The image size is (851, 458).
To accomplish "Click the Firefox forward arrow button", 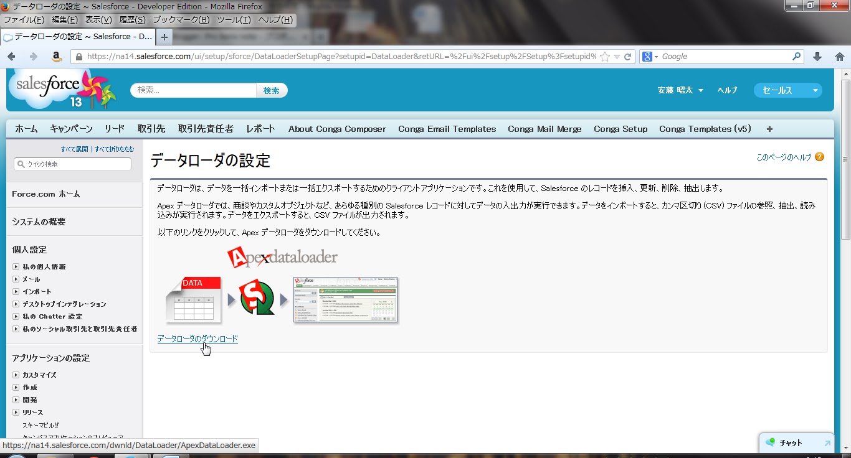I will 34,57.
